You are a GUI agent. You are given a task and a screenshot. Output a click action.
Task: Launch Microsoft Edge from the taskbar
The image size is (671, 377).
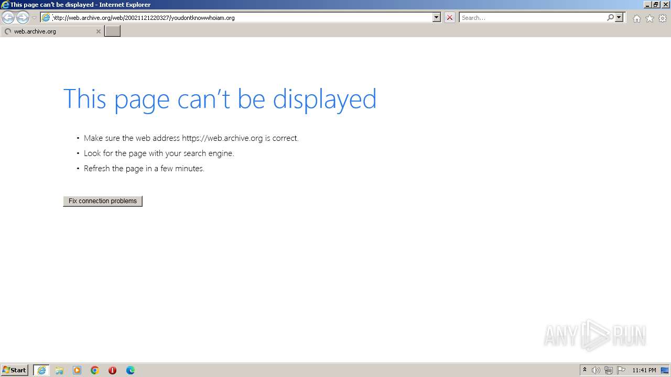(131, 370)
